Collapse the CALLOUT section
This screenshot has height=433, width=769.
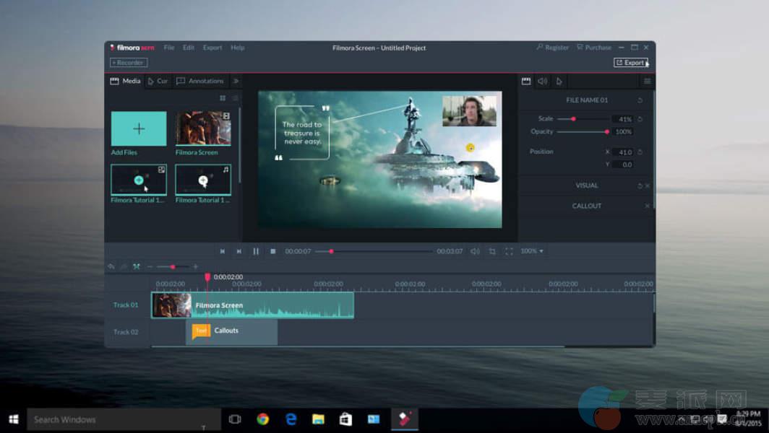click(647, 206)
